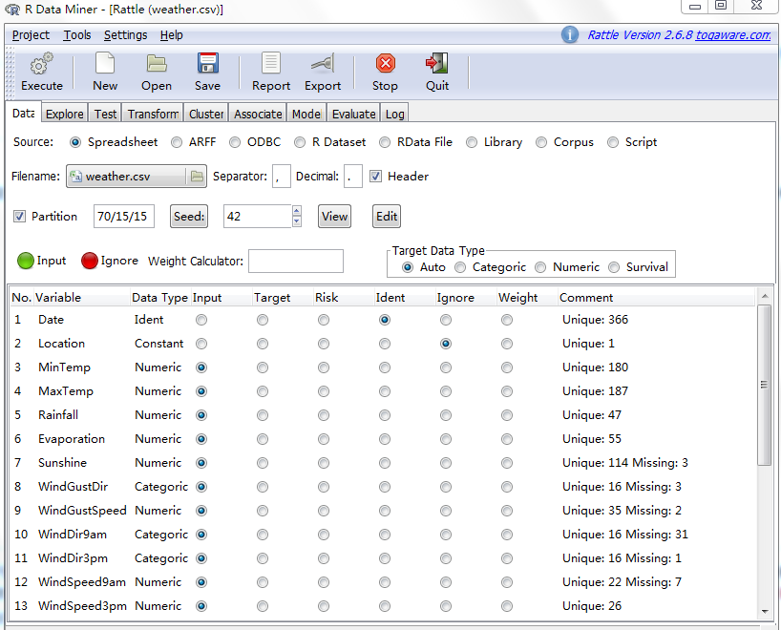
Task: Set Rainfall variable to Ignore
Action: 446,415
